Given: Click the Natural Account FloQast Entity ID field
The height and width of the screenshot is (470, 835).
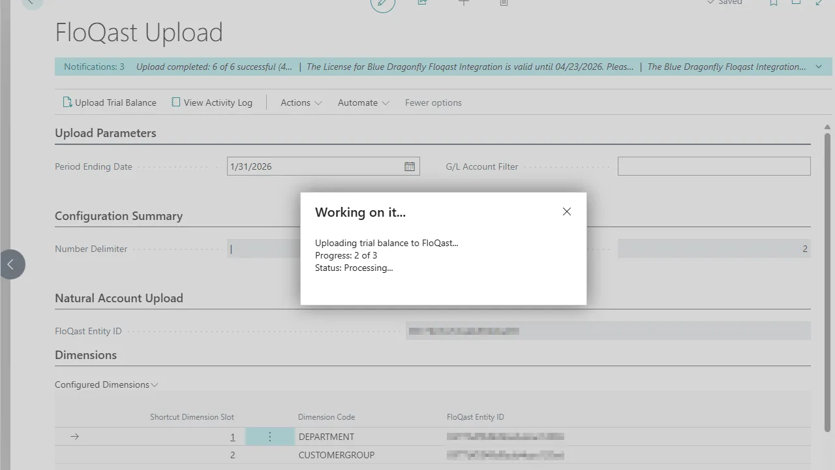Looking at the screenshot, I should [608, 331].
